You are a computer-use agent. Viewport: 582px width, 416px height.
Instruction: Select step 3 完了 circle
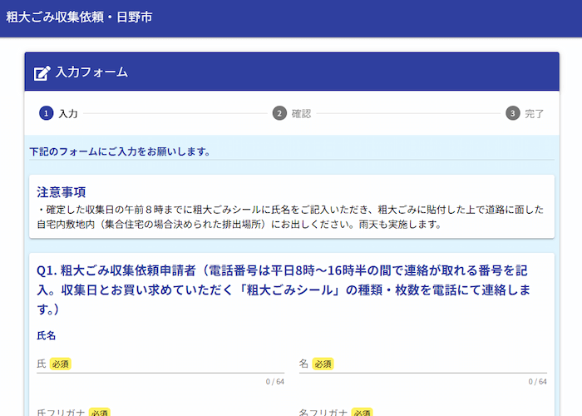tap(513, 113)
